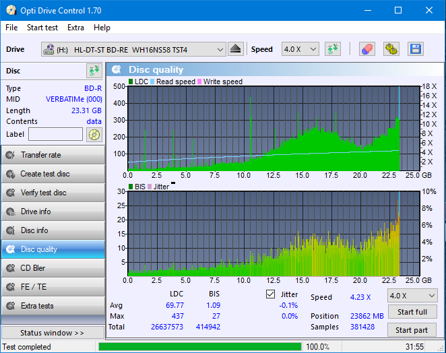Click the VERBATIMe (000) MID value

(x=74, y=99)
